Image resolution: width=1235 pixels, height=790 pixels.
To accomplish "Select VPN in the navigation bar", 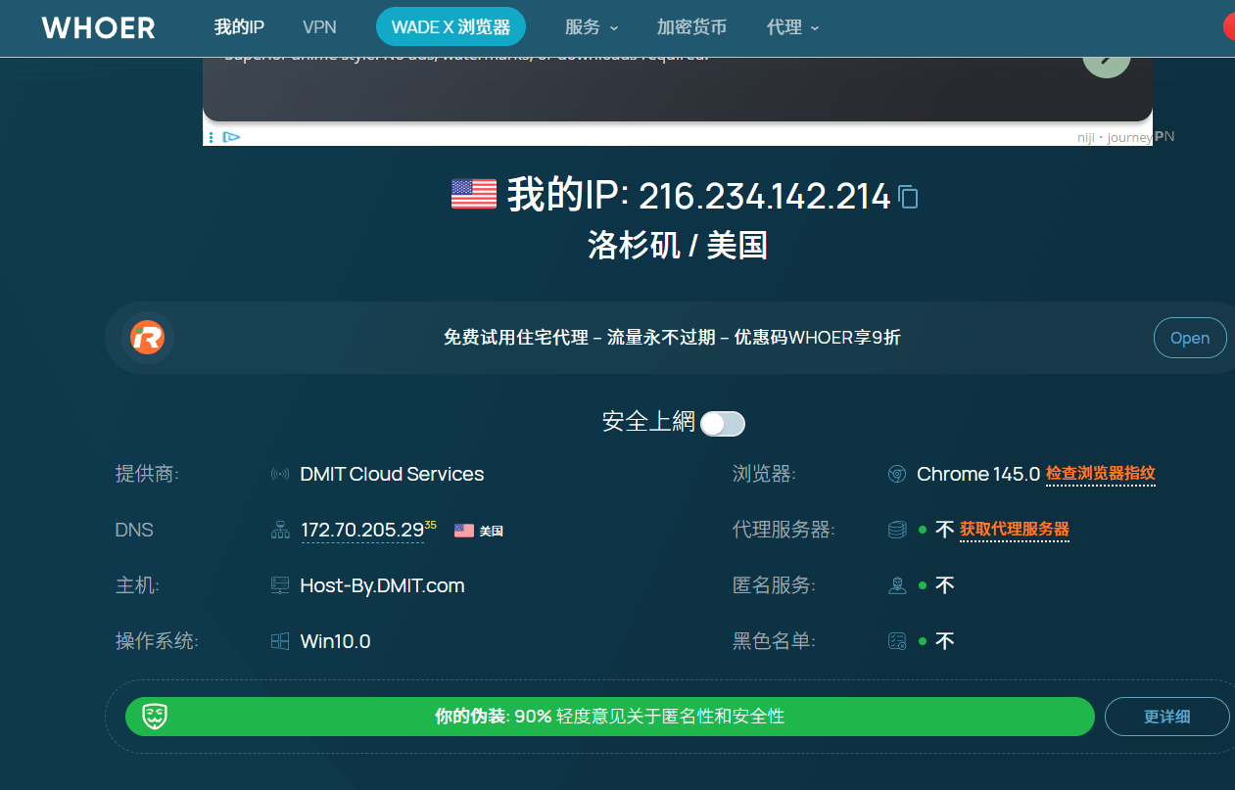I will [x=319, y=27].
